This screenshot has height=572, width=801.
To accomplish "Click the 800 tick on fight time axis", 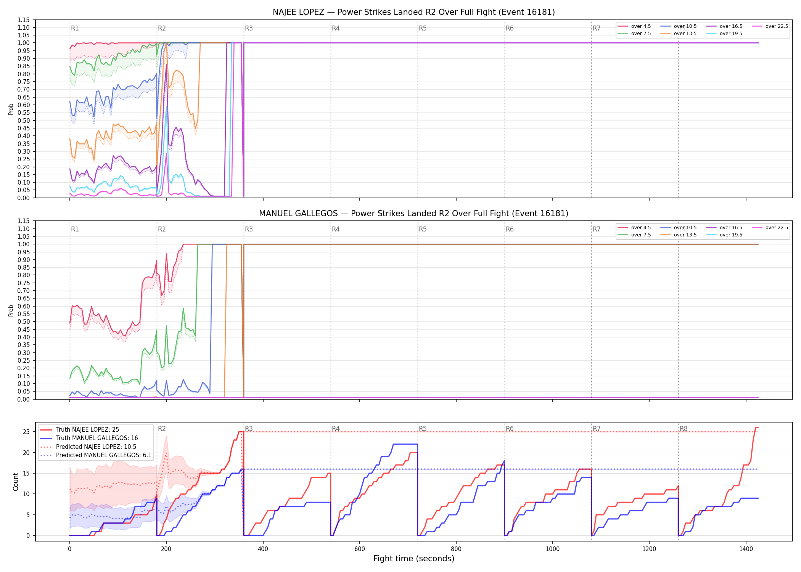I will pos(456,549).
